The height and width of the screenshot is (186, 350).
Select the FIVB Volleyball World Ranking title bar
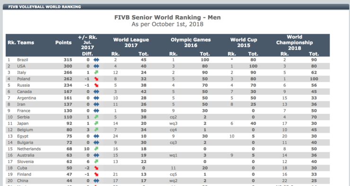click(x=176, y=7)
